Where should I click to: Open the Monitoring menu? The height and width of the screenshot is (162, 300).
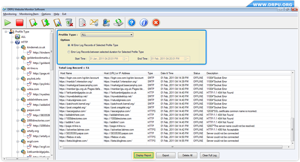click(x=10, y=14)
